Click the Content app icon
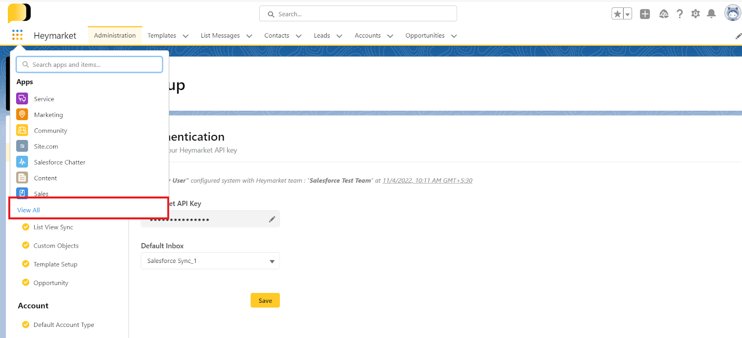 [x=22, y=178]
